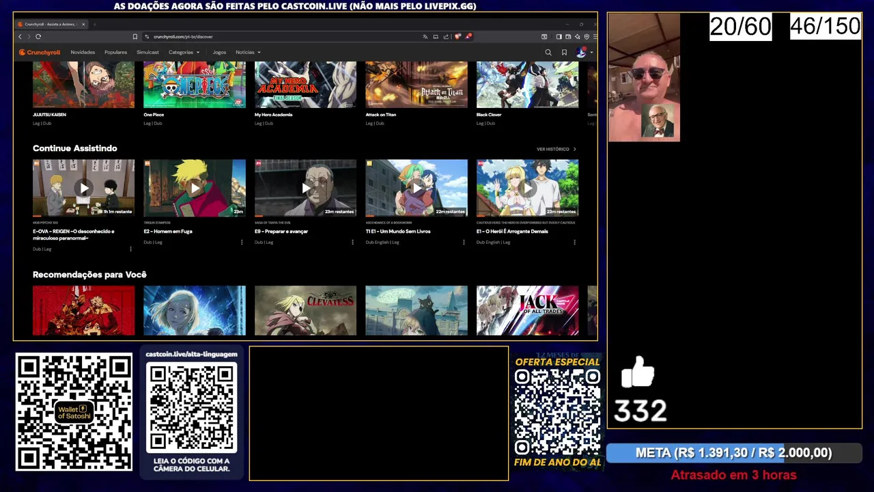Click the browser forward arrow
This screenshot has width=874, height=492.
click(x=29, y=36)
